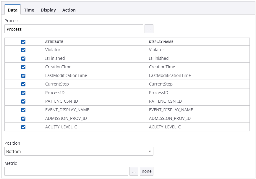
Task: Open the Metric picker with its ellipsis button
Action: [134, 171]
